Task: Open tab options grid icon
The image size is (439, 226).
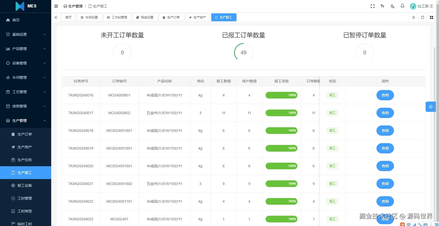Action: [432, 17]
